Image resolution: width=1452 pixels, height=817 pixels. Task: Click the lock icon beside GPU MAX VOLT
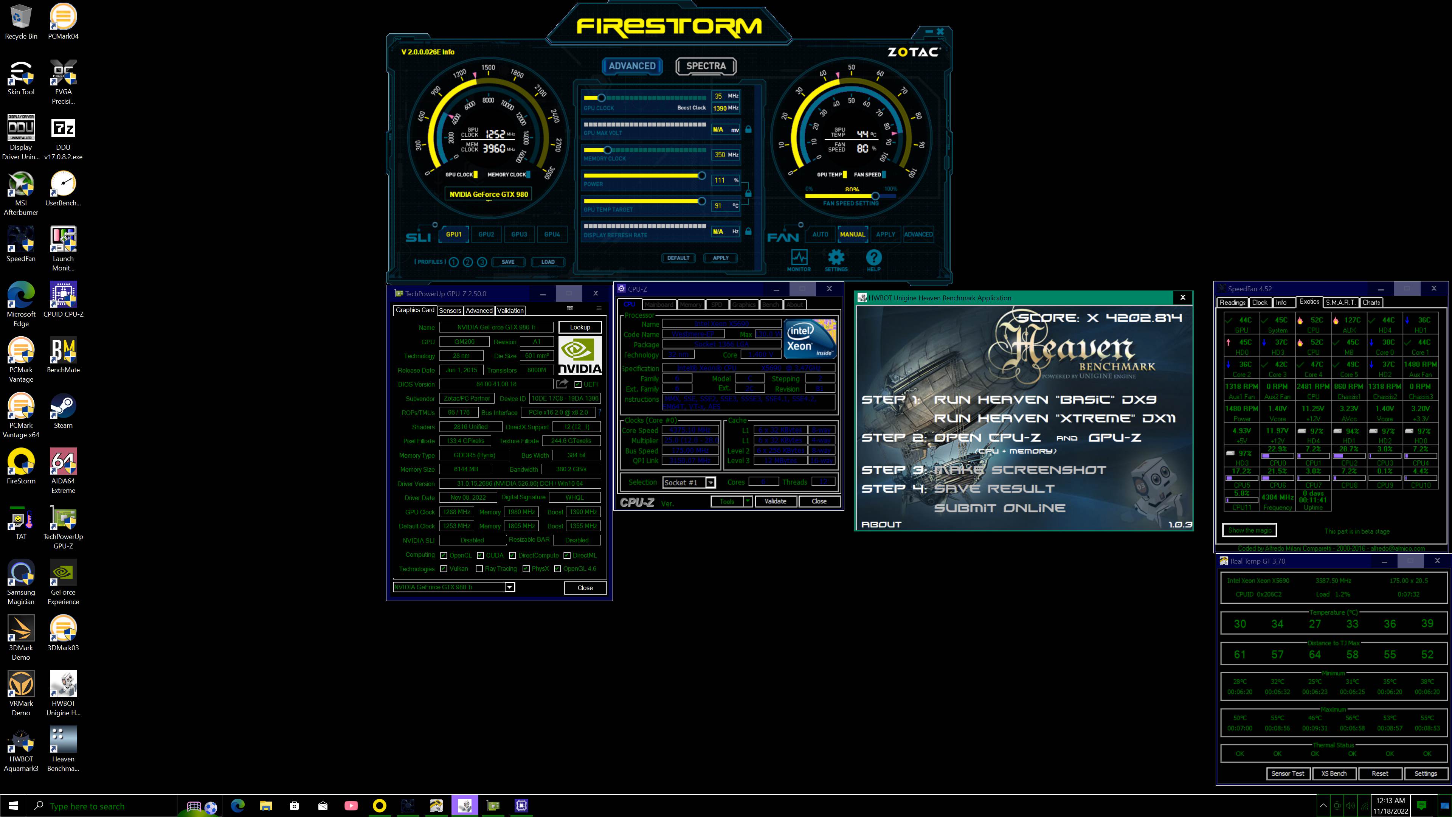pyautogui.click(x=748, y=129)
